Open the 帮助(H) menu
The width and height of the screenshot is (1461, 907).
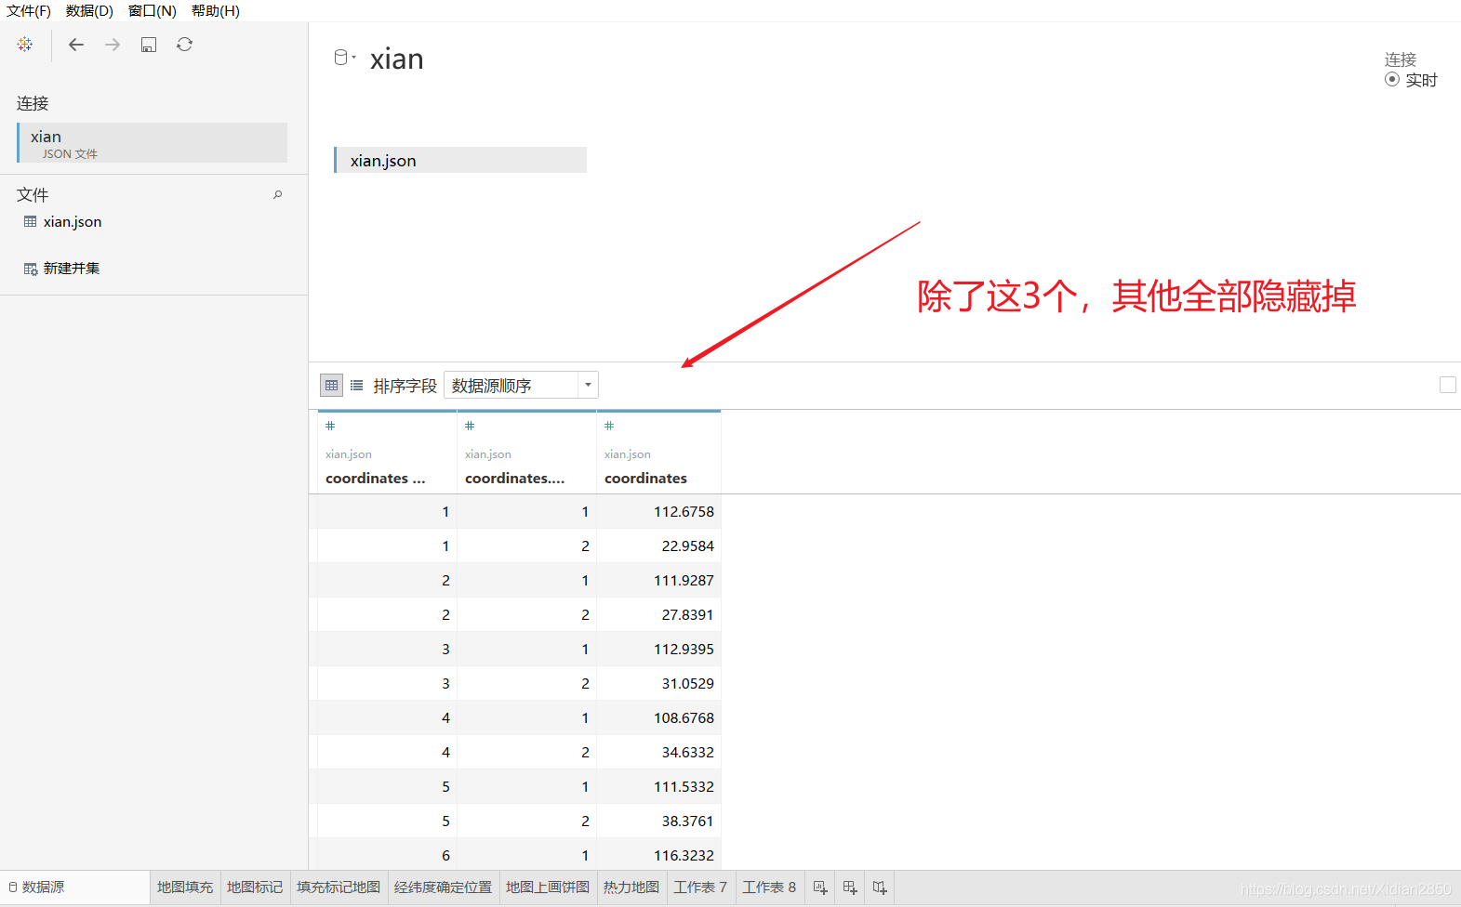(215, 11)
